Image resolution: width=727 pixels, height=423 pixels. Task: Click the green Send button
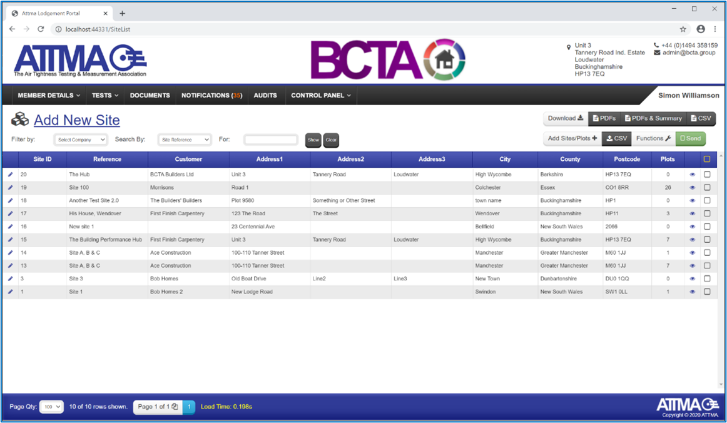pos(691,138)
